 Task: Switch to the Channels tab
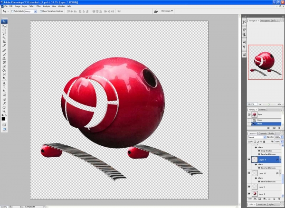263,133
